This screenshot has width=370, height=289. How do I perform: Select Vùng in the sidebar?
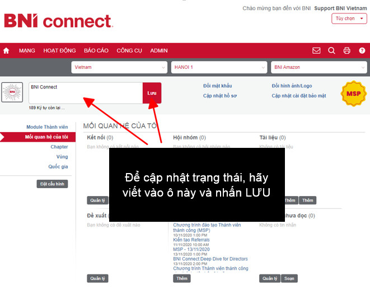[62, 157]
